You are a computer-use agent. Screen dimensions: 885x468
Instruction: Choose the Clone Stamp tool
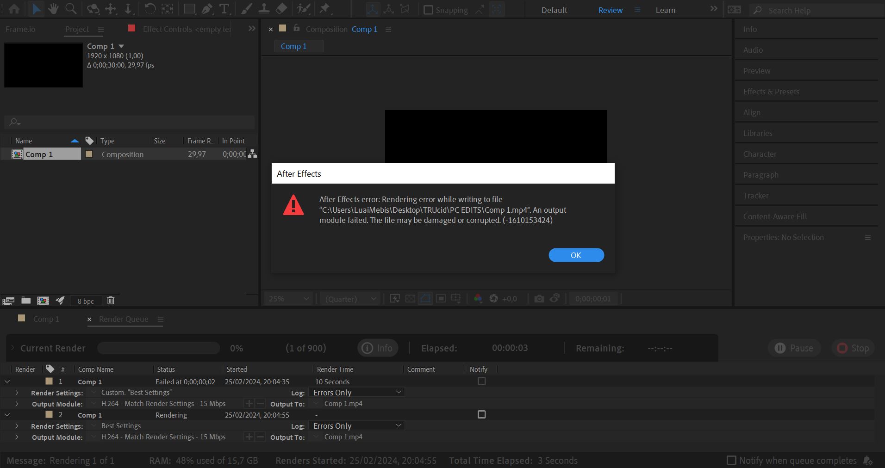[x=264, y=9]
